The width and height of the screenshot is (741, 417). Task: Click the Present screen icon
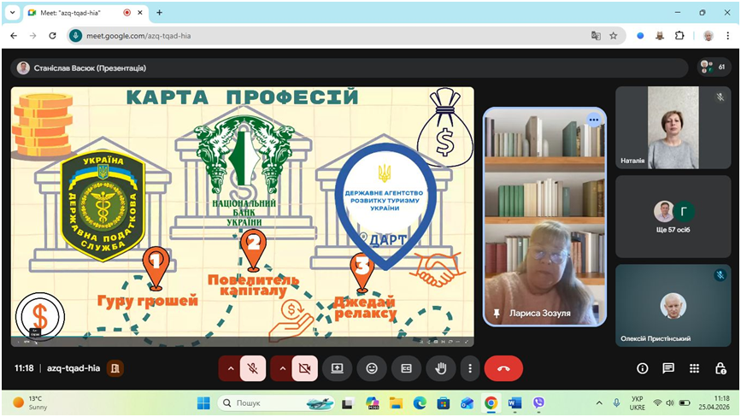pos(337,368)
